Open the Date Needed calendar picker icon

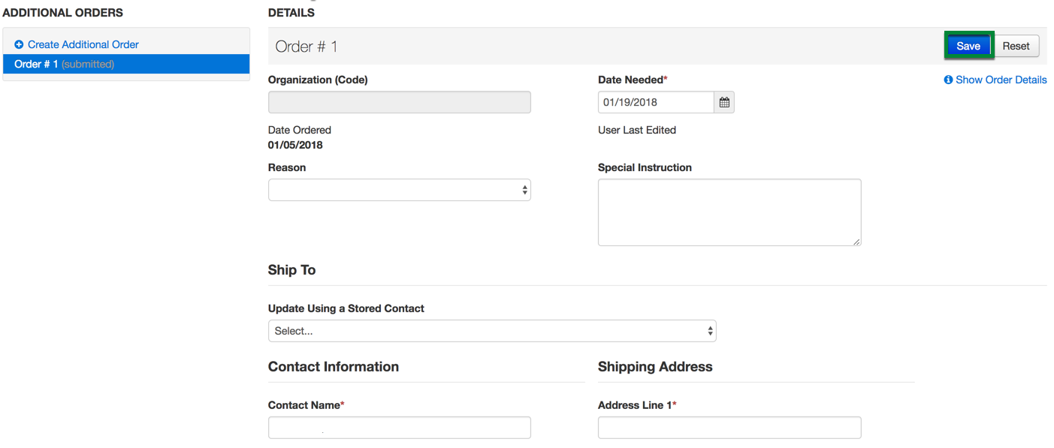coord(724,102)
